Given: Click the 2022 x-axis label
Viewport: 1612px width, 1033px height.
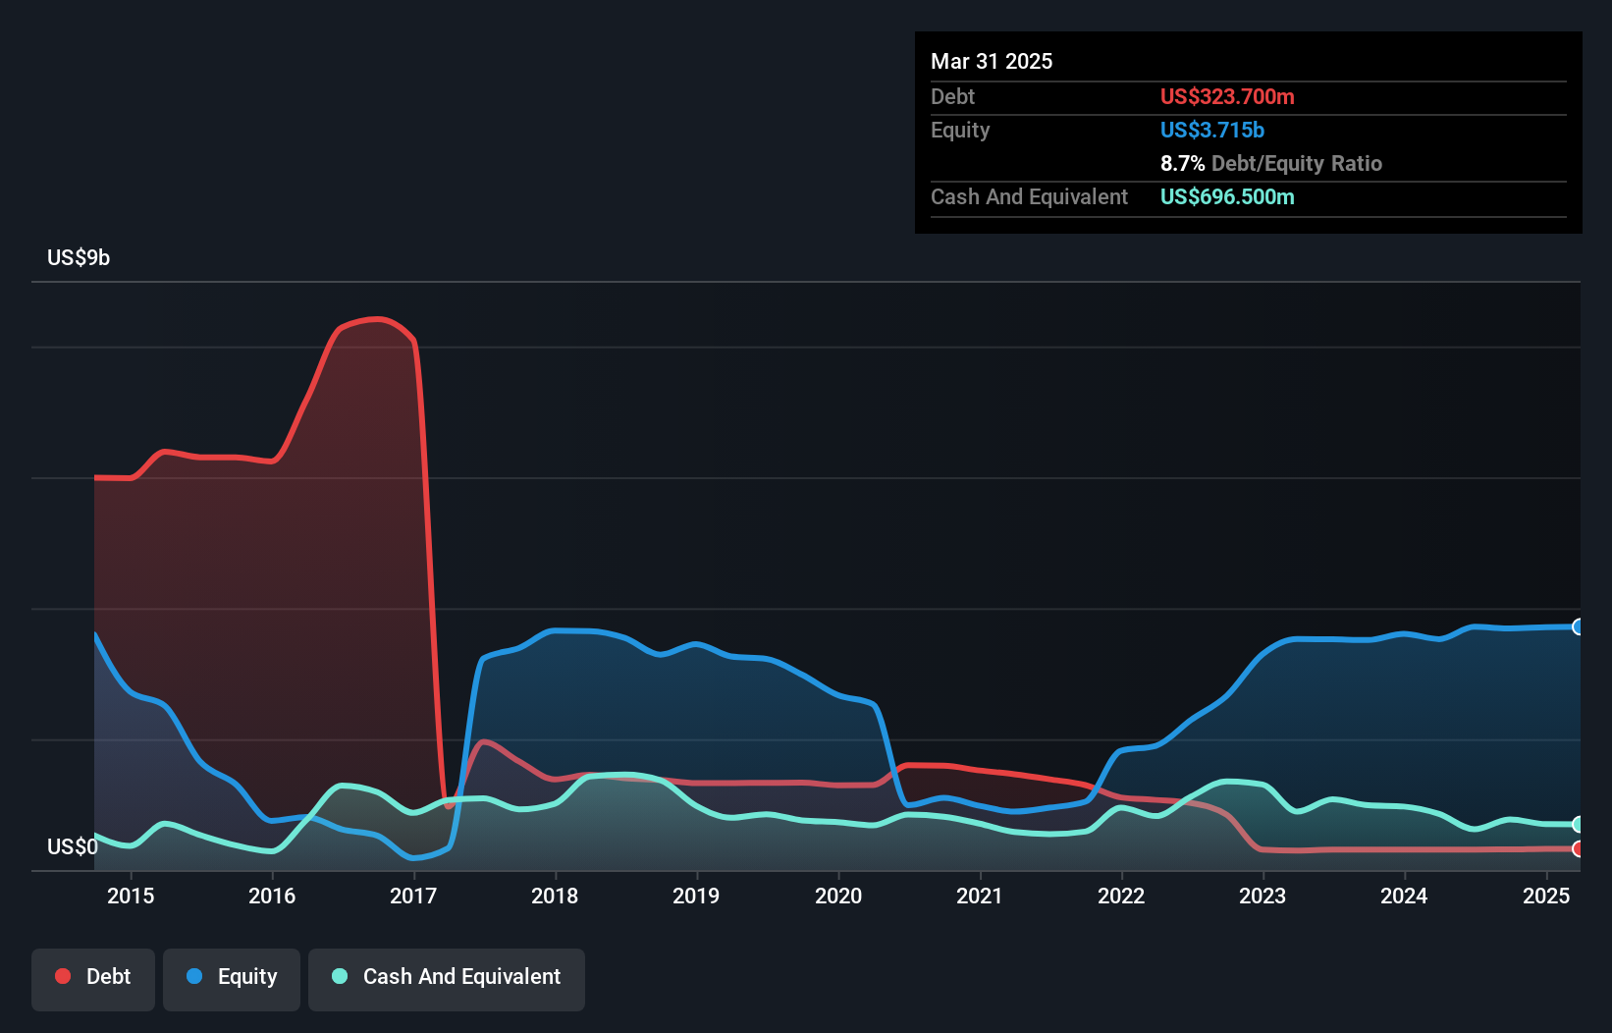Looking at the screenshot, I should coord(1121,896).
